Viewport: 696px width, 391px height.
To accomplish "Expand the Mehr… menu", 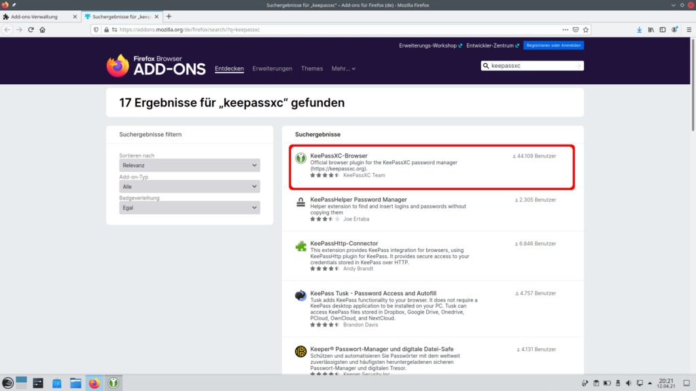I will [x=343, y=69].
